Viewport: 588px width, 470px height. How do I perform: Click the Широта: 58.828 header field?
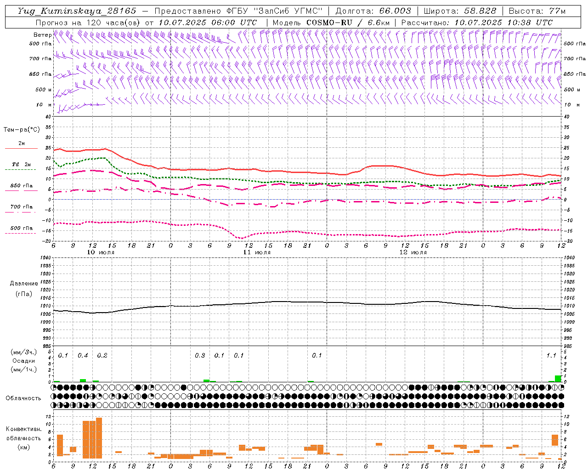[460, 11]
